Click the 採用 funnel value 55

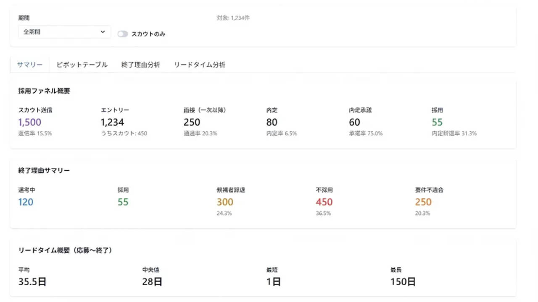pos(437,122)
